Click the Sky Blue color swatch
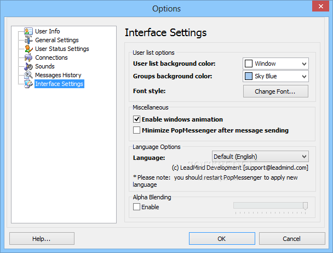Screen dimensions: 333x253 [249, 76]
